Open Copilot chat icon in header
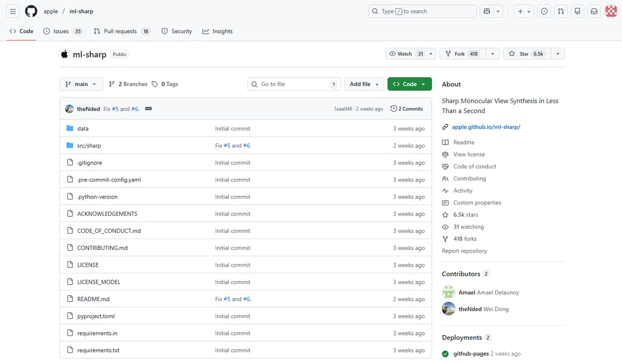Viewport: 622px width, 363px height. [x=487, y=11]
